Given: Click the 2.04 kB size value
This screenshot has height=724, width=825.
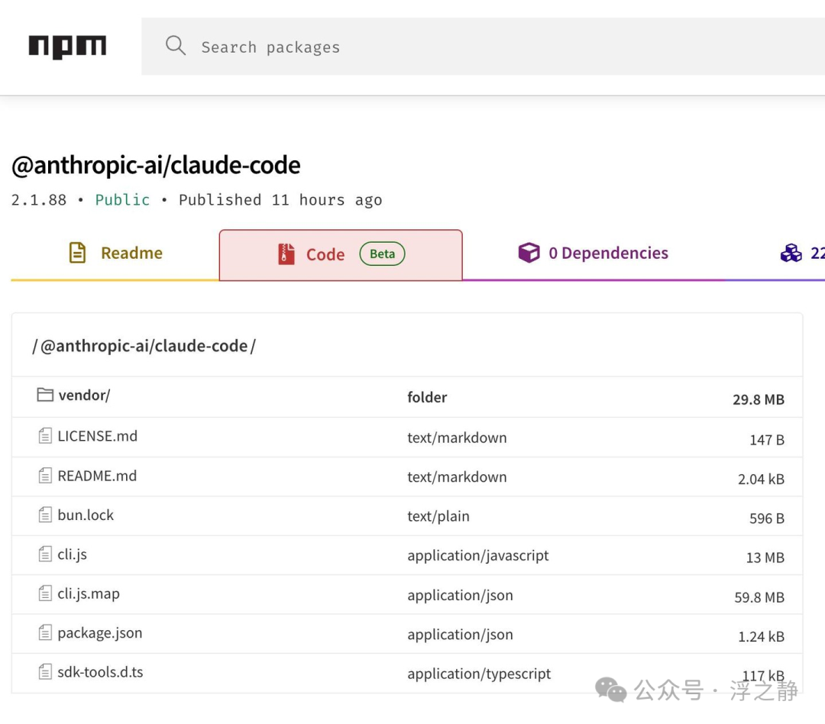Looking at the screenshot, I should tap(761, 480).
